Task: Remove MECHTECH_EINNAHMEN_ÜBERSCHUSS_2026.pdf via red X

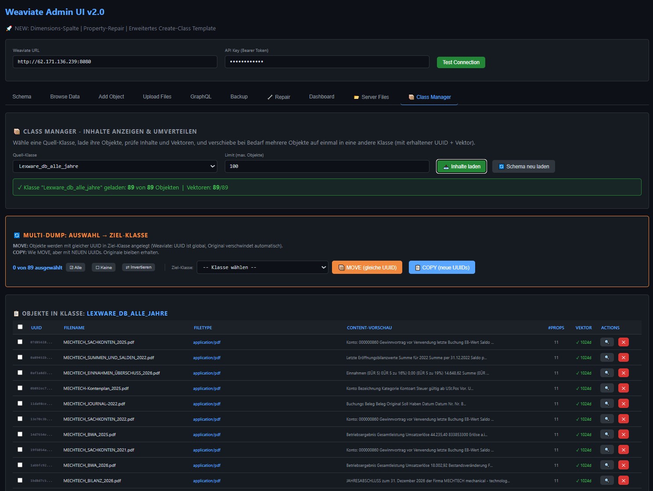Action: (x=623, y=373)
